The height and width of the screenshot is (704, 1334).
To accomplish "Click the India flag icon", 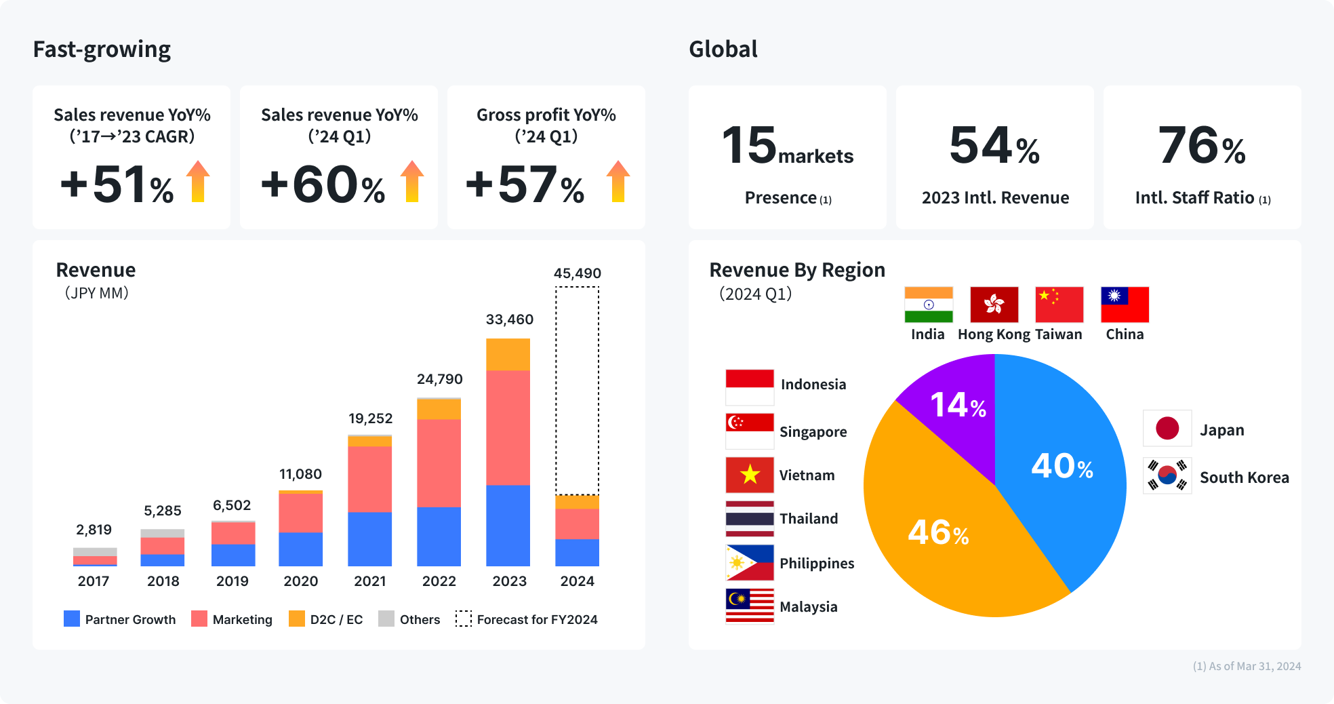I will coord(928,305).
